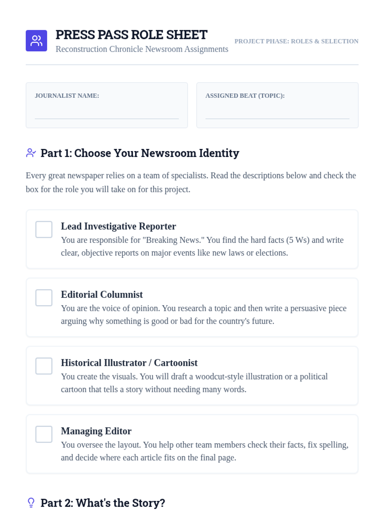Viewport: 384px width, 512px height.
Task: Check the Lead Investigative Reporter box
Action: [x=44, y=229]
